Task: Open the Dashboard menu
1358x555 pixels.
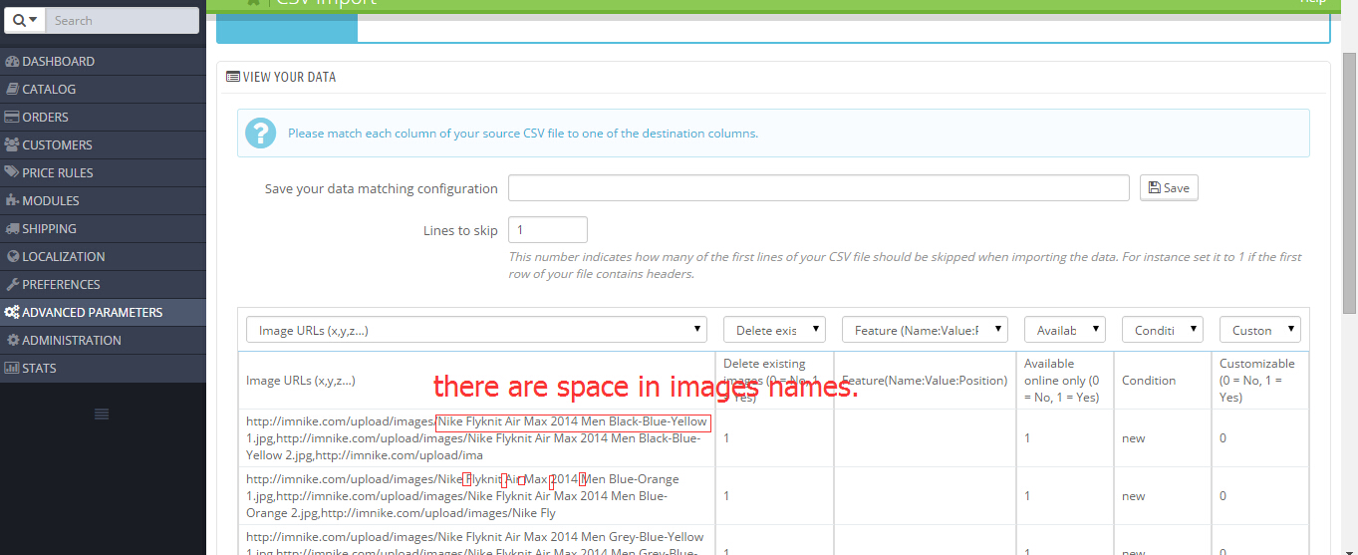Action: 103,62
